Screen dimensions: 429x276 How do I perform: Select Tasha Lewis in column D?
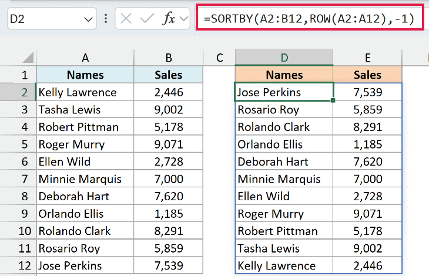(284, 248)
